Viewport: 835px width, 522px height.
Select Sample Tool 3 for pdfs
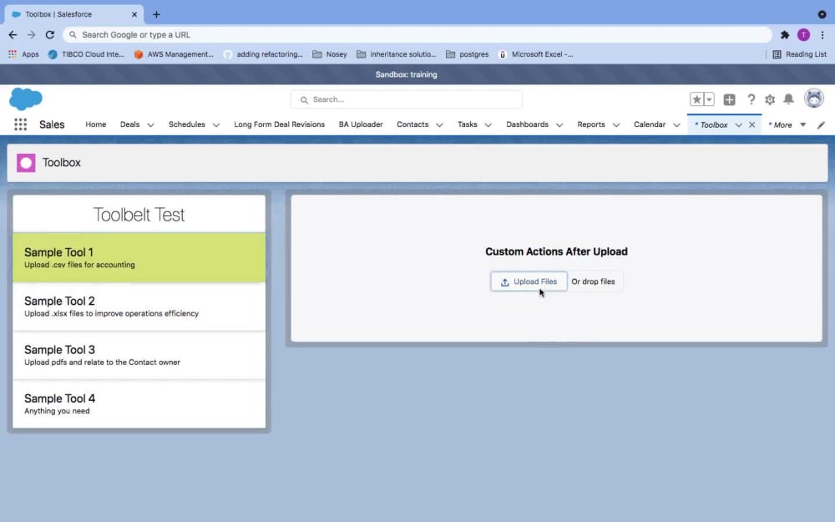[x=139, y=355]
